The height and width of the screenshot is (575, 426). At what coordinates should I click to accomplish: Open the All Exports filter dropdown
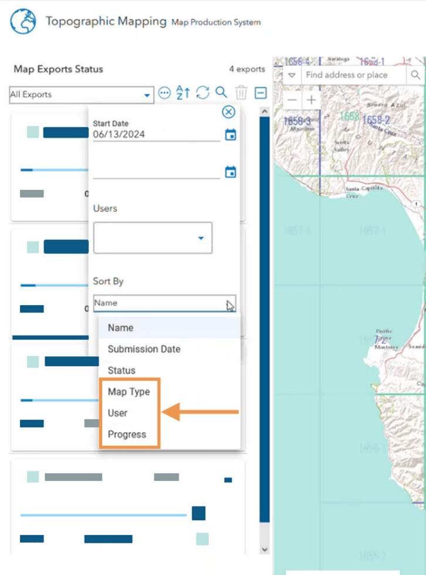click(82, 94)
